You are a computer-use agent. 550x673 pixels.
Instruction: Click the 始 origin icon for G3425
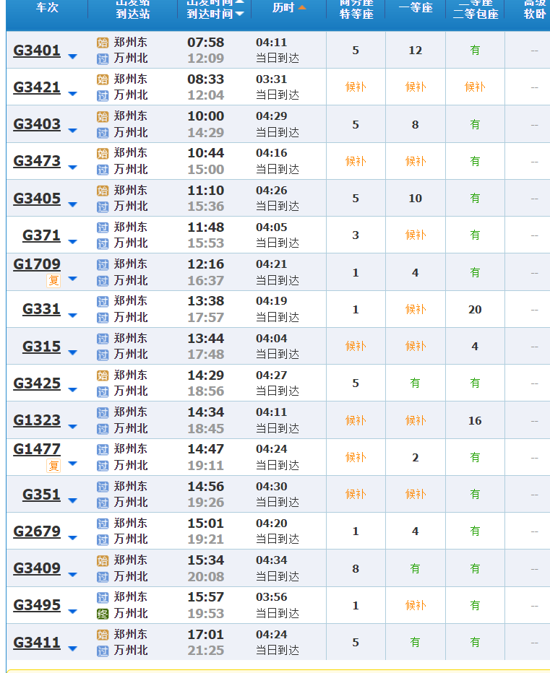point(103,375)
